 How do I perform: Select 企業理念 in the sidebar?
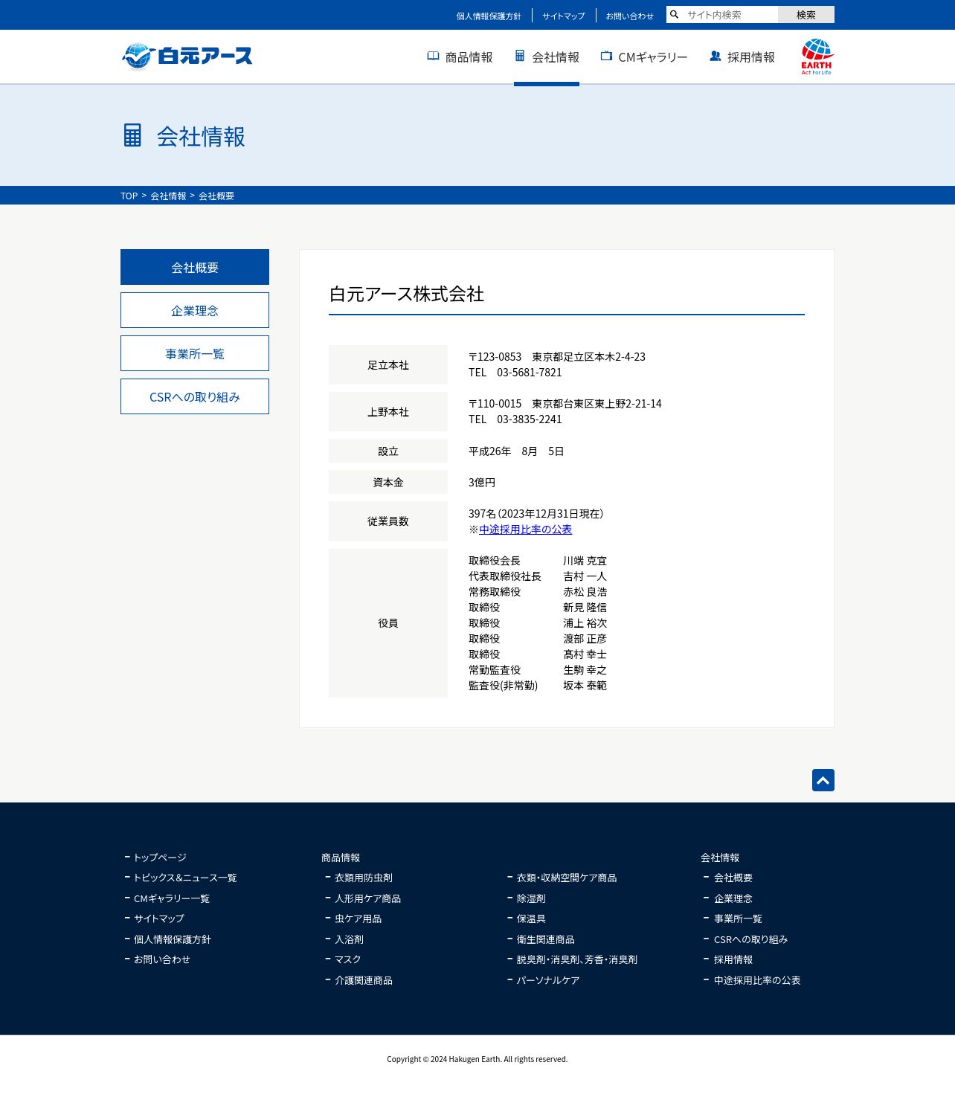pyautogui.click(x=195, y=310)
